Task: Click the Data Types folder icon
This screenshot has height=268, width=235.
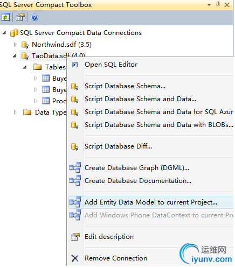Action: 27,112
